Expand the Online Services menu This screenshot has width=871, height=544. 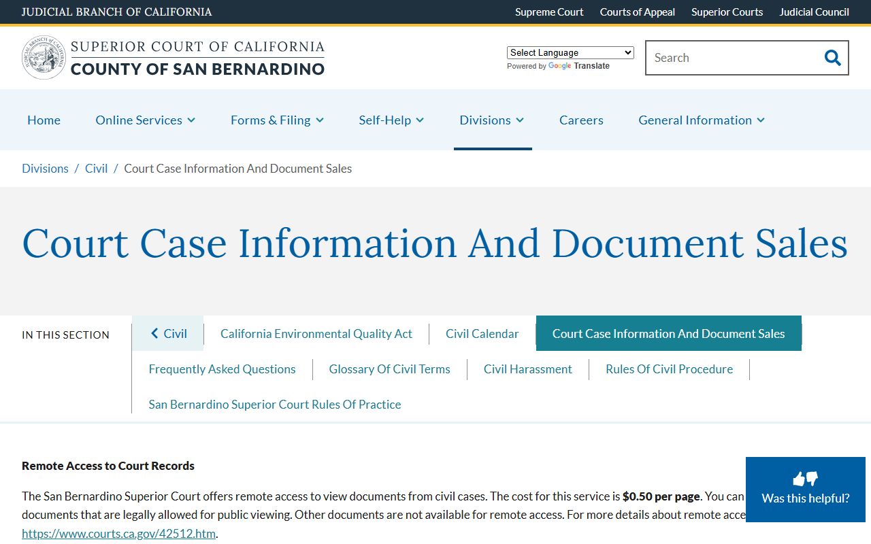tap(146, 120)
